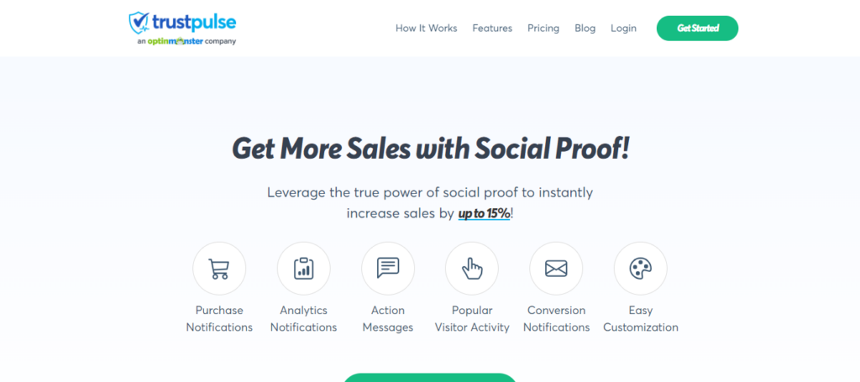Open the How It Works menu item
The image size is (860, 382).
[427, 28]
